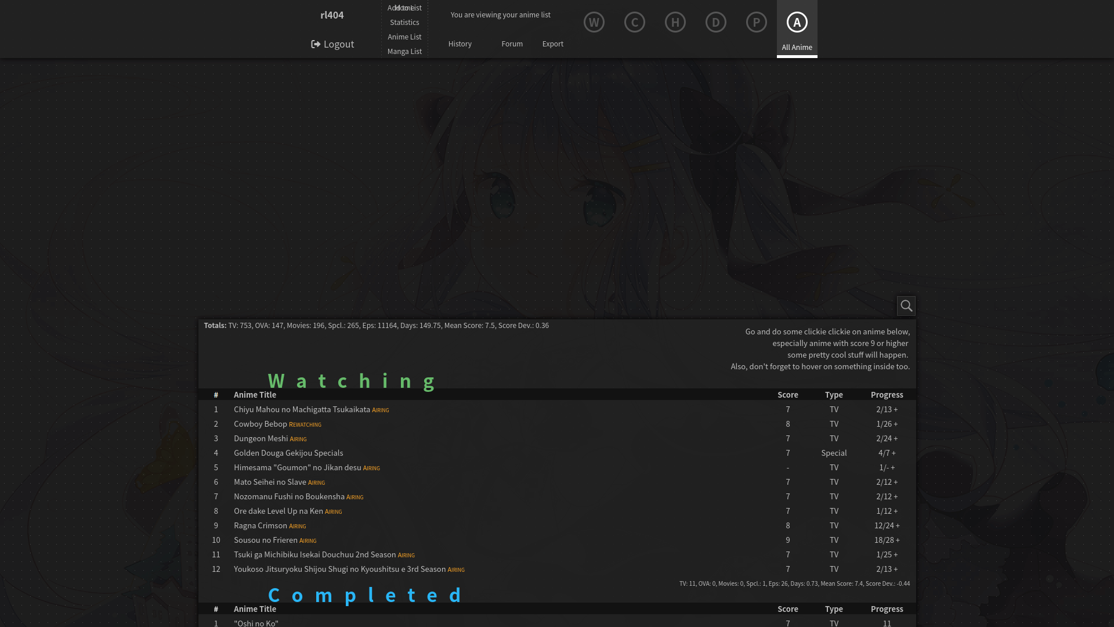This screenshot has height=627, width=1114.
Task: Open the History link
Action: click(460, 44)
